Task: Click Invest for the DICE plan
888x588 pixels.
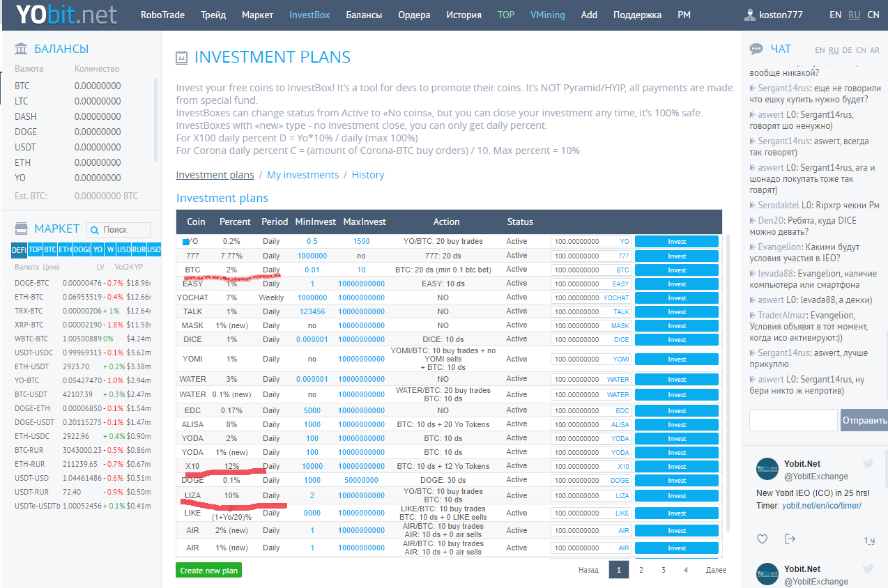Action: pyautogui.click(x=676, y=339)
